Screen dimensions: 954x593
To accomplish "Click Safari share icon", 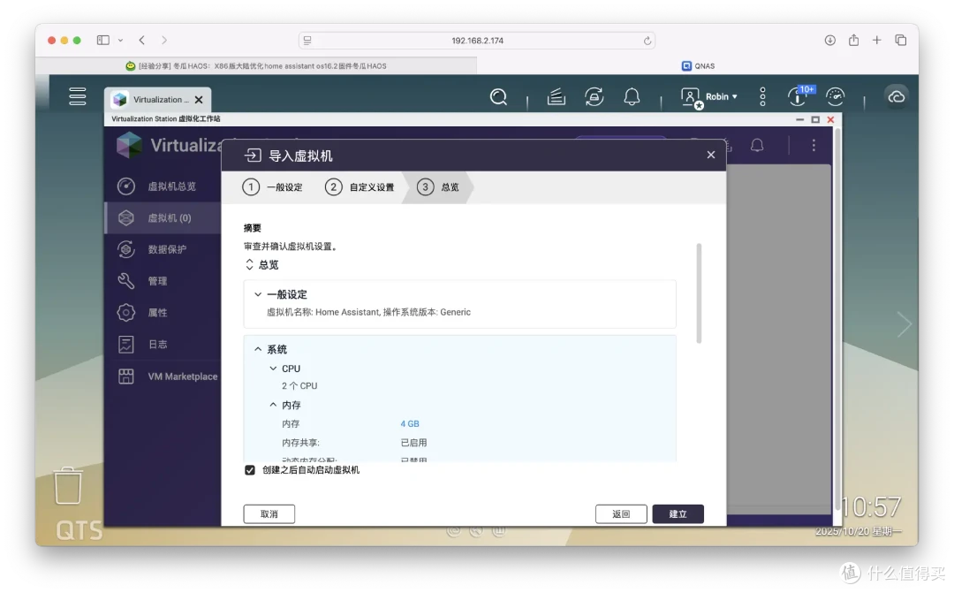I will 853,40.
